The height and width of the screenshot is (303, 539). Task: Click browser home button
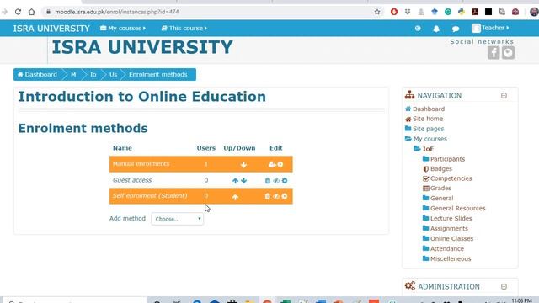pyautogui.click(x=32, y=12)
